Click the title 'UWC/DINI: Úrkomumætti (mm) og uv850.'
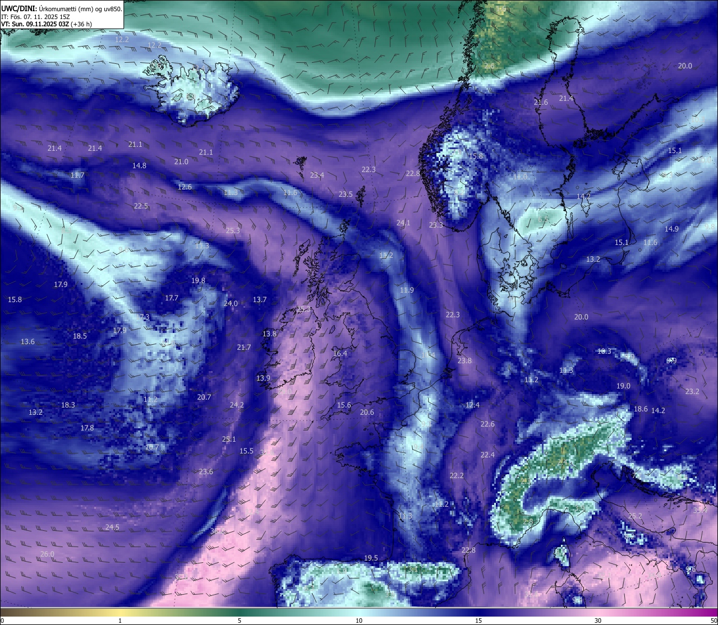The width and height of the screenshot is (718, 625). point(62,8)
